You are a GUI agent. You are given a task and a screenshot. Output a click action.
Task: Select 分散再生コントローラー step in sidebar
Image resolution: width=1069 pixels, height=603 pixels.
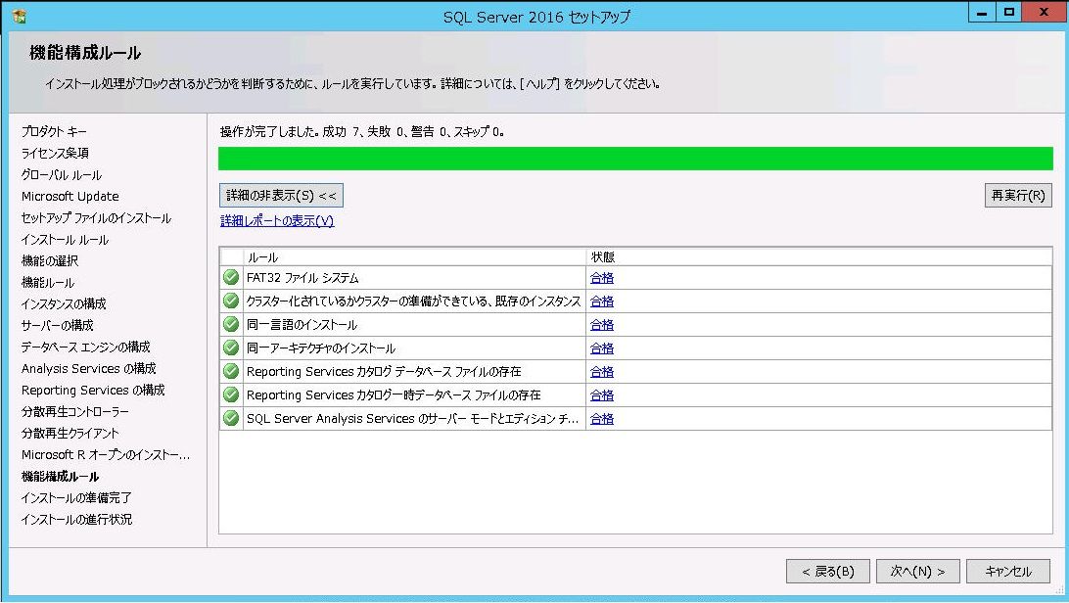click(75, 411)
